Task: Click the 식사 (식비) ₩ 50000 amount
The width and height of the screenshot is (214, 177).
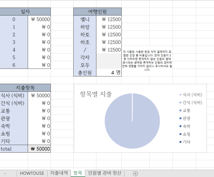Action: coord(39,95)
